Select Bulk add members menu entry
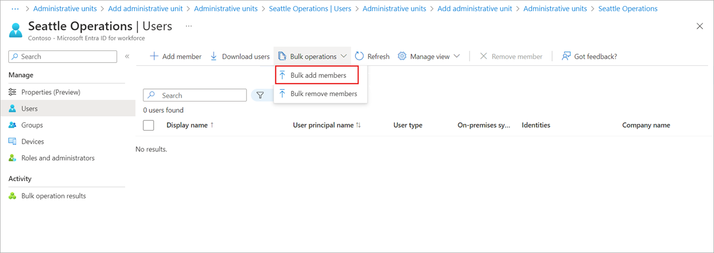 click(318, 75)
